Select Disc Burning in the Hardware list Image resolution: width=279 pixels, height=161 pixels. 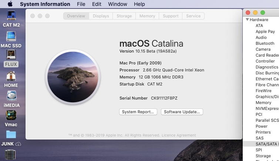(x=267, y=73)
